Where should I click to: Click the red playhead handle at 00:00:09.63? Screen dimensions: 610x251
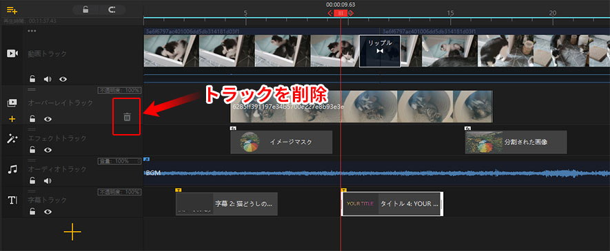point(340,13)
